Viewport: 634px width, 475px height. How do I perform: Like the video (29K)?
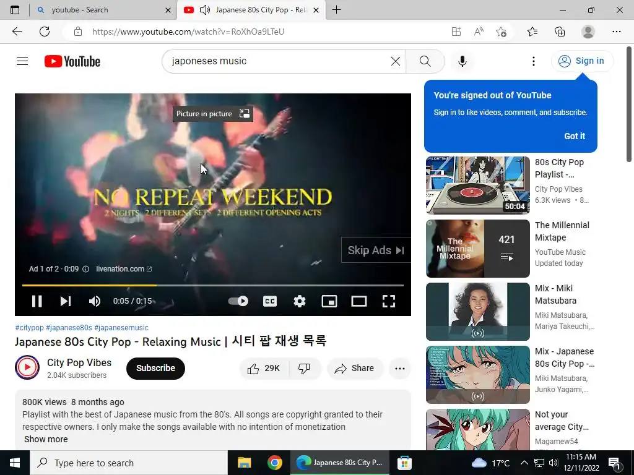[x=264, y=369]
